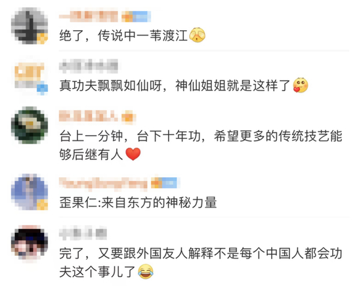Open the username above 歪果仁 comment
The width and height of the screenshot is (361, 286).
click(x=103, y=184)
